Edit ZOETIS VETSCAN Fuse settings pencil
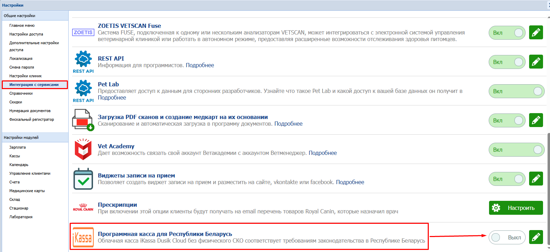This screenshot has height=252, width=550. 536,33
